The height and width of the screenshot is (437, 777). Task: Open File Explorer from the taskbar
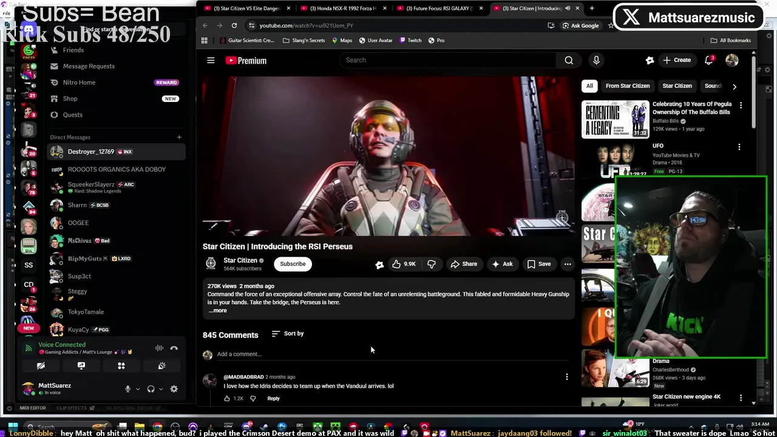[x=140, y=427]
